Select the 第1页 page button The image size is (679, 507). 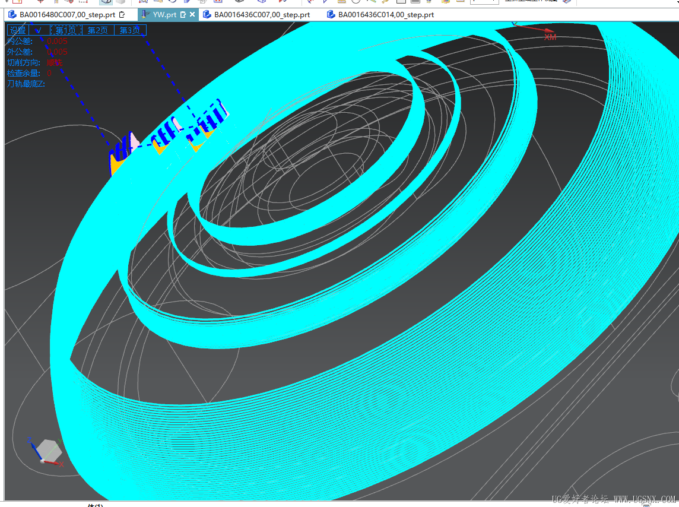tap(66, 30)
